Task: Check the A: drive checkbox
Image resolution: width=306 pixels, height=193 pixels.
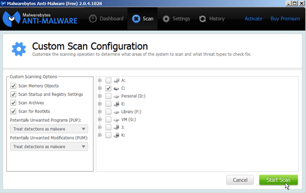Action: [x=108, y=80]
